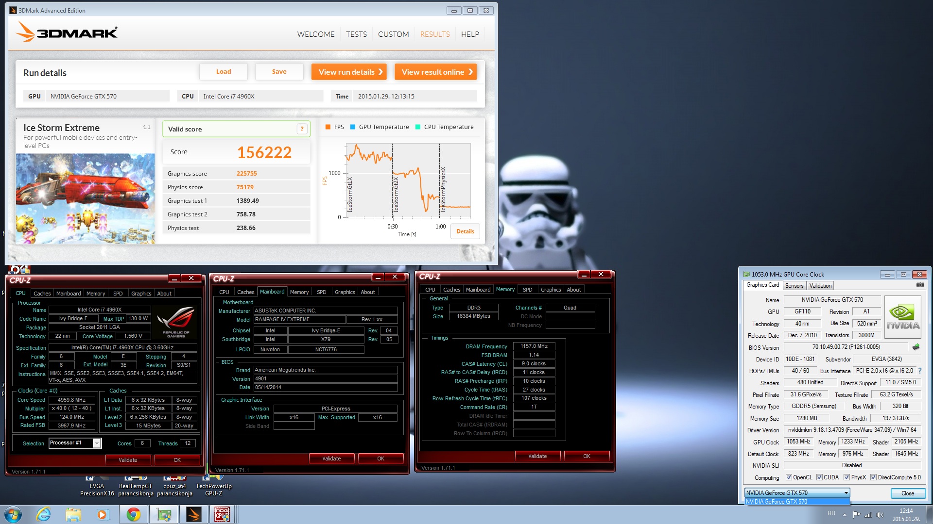Open the HELP tab in 3DMark

(x=470, y=34)
